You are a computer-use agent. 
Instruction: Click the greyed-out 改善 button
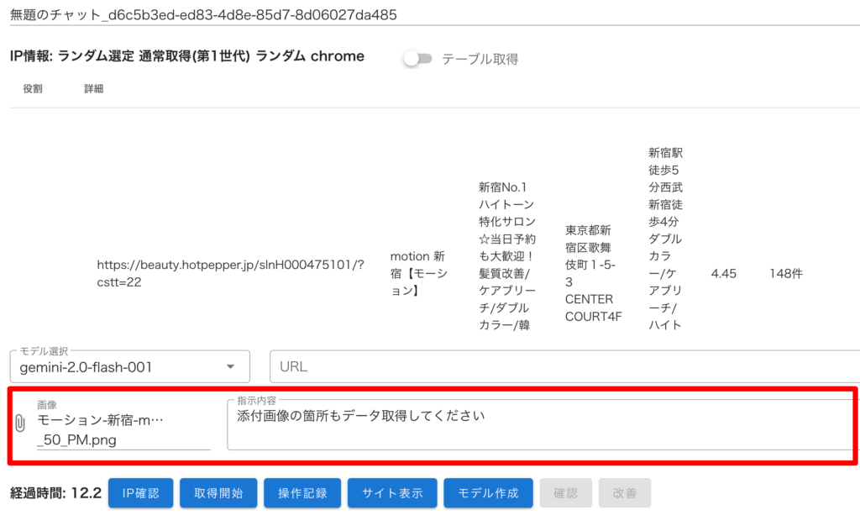[624, 493]
